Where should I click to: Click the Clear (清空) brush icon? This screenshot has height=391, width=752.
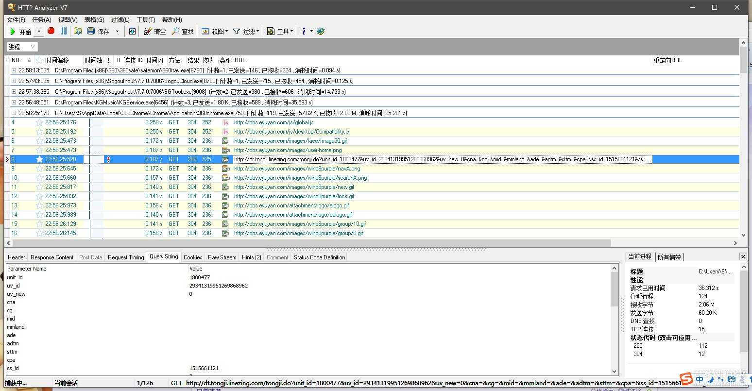(x=148, y=31)
